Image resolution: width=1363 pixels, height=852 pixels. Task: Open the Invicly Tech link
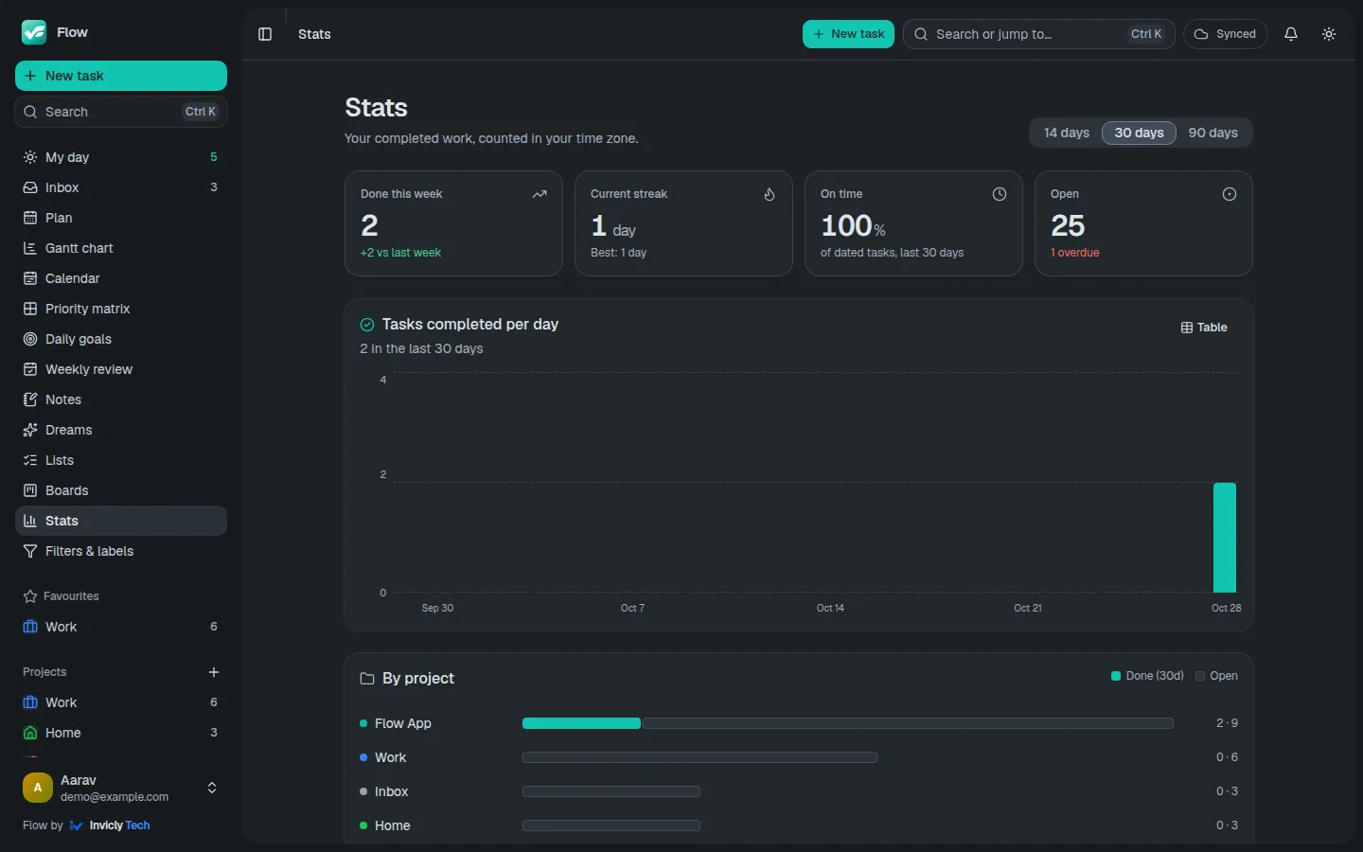coord(110,825)
